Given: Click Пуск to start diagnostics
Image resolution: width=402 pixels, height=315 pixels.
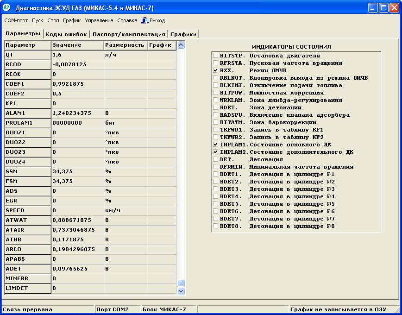Looking at the screenshot, I should pyautogui.click(x=38, y=20).
